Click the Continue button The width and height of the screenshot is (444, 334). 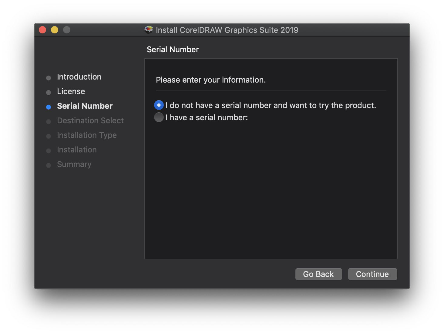372,274
